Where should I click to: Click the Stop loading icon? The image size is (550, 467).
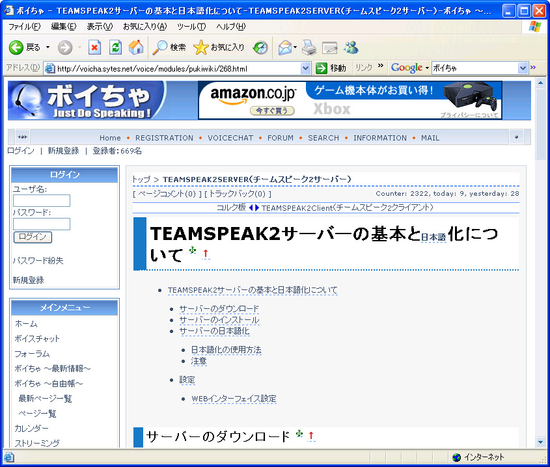coord(94,47)
